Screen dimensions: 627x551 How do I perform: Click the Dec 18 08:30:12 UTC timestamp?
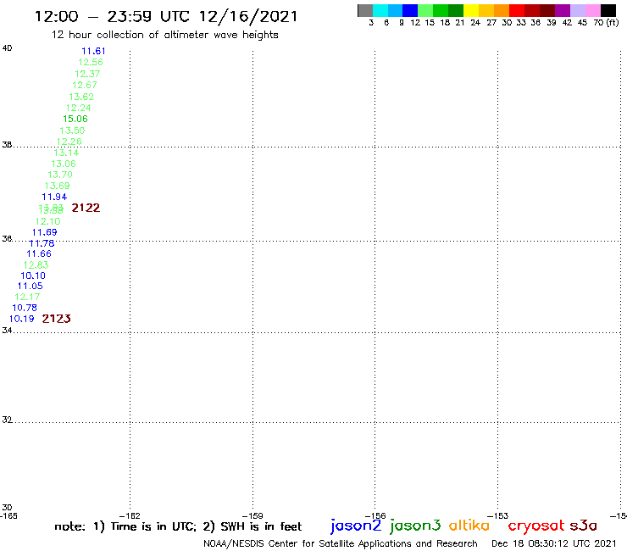tap(554, 543)
